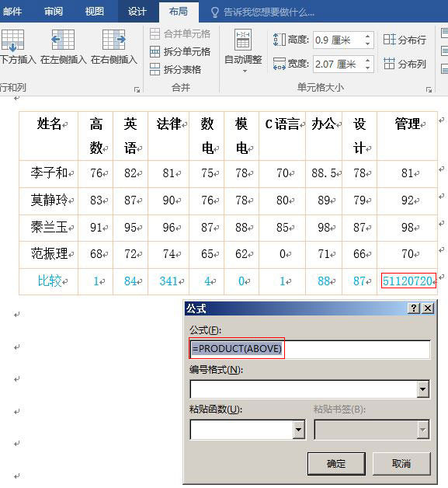Image resolution: width=448 pixels, height=488 pixels.
Task: Click the height (高度) row icon
Action: tap(280, 40)
